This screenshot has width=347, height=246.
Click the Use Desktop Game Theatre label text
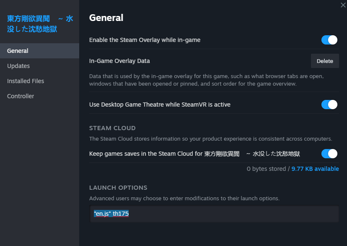[160, 105]
